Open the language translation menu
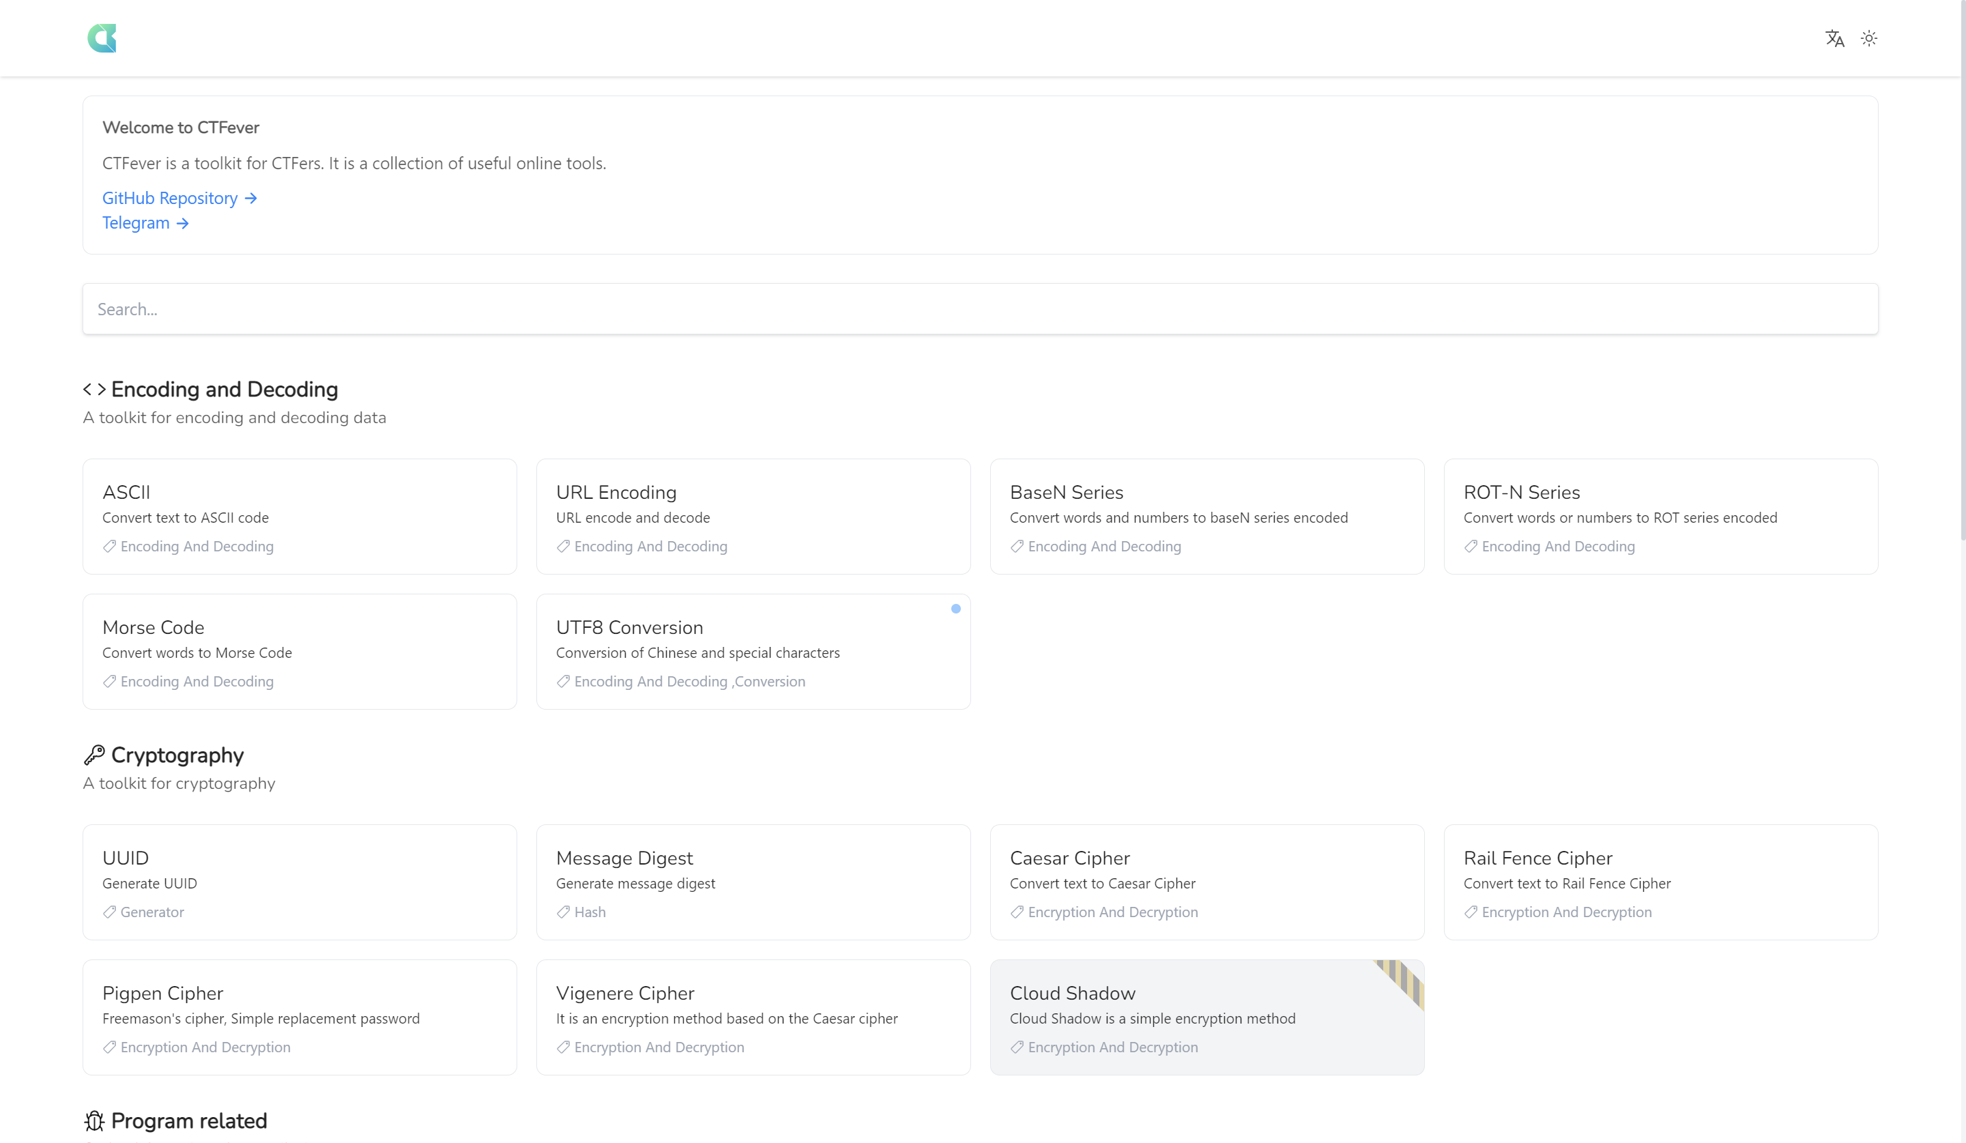Screen dimensions: 1966x1143 (x=1834, y=38)
